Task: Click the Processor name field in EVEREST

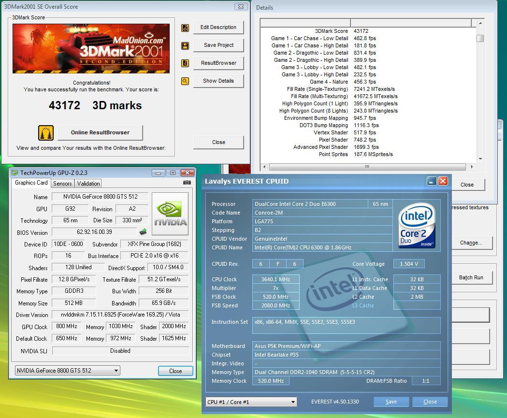Action: 310,204
